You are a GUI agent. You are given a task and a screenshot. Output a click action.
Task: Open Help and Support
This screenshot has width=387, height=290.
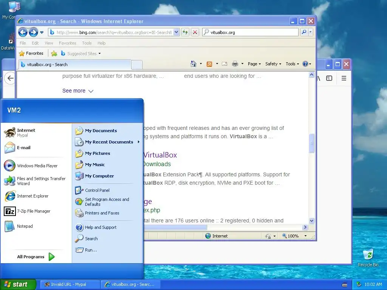click(108, 227)
